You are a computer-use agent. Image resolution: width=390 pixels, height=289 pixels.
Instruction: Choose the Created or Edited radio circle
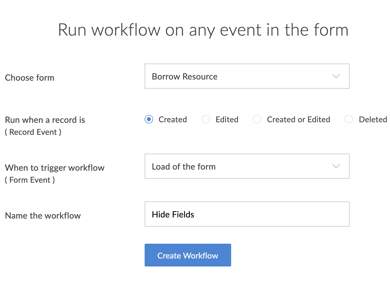point(257,119)
